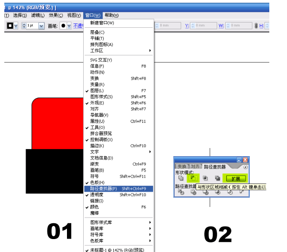Image resolution: width=287 pixels, height=252 pixels.
Task: Click the 扩展 expand button
Action: coord(236,179)
